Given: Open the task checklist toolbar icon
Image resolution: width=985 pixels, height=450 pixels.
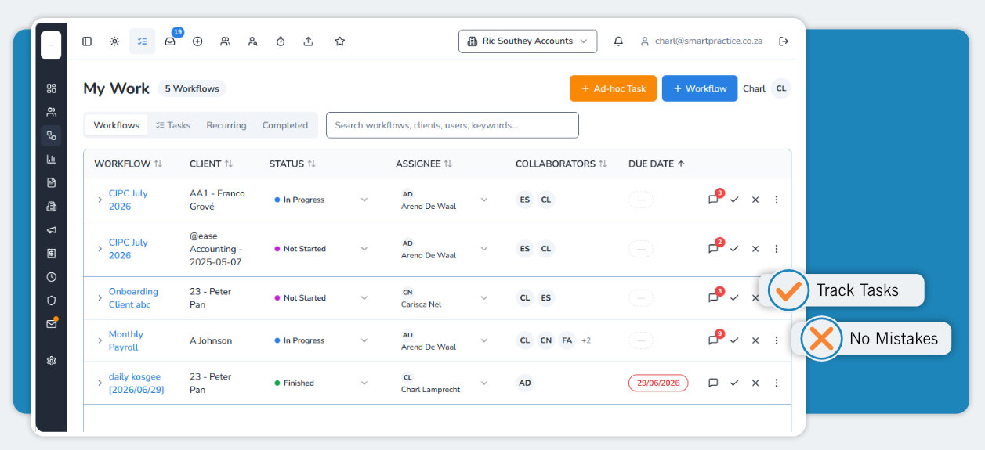Looking at the screenshot, I should coord(142,41).
